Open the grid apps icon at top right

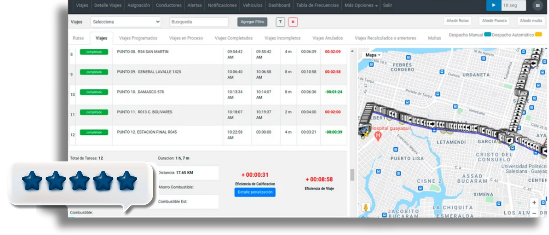point(538,5)
